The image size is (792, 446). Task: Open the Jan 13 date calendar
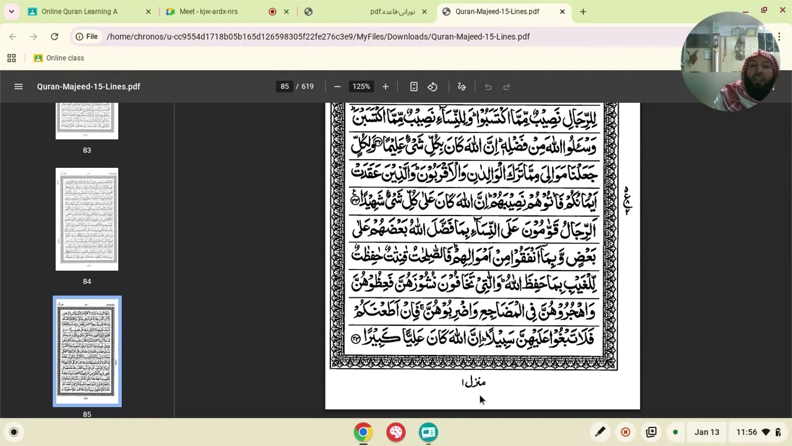pos(707,432)
